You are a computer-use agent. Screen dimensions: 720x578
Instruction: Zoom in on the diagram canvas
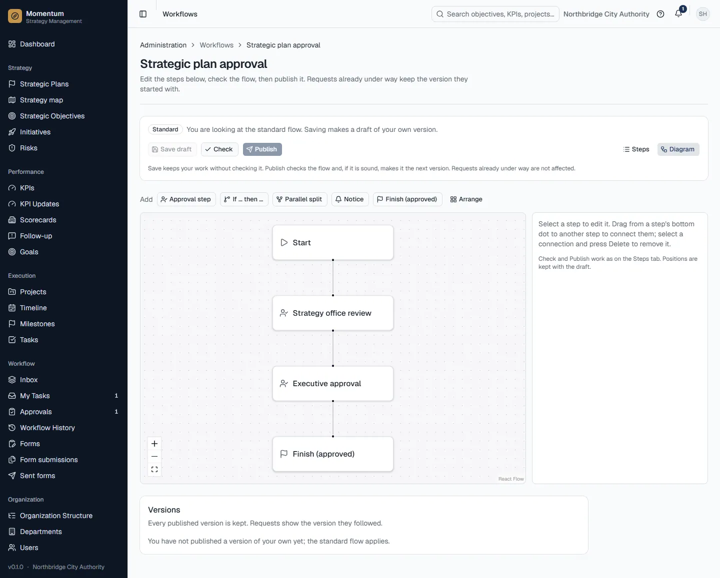[154, 444]
